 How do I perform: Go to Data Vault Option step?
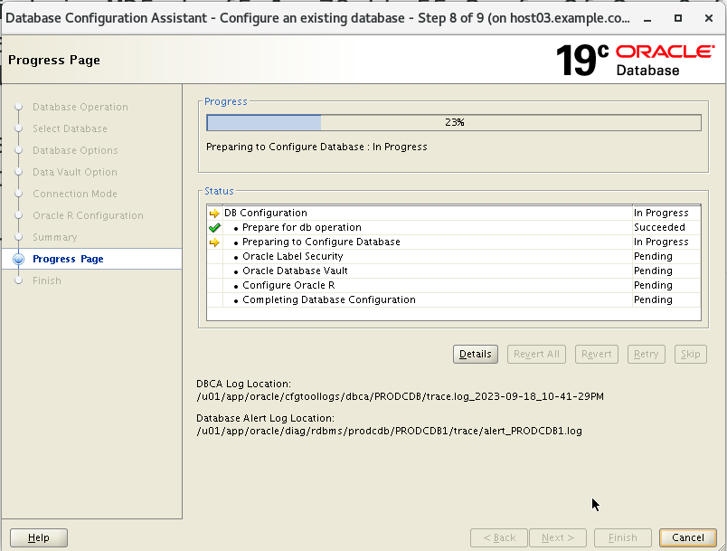(x=75, y=172)
